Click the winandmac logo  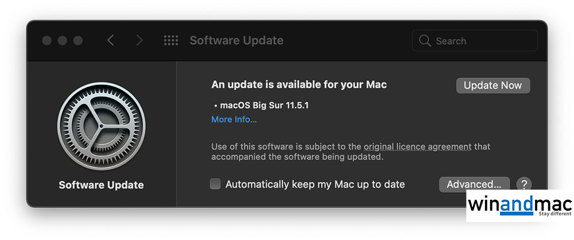click(x=518, y=206)
